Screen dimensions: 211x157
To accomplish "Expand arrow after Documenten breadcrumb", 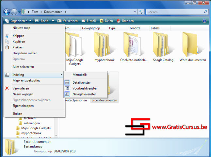I will pyautogui.click(x=65, y=12).
